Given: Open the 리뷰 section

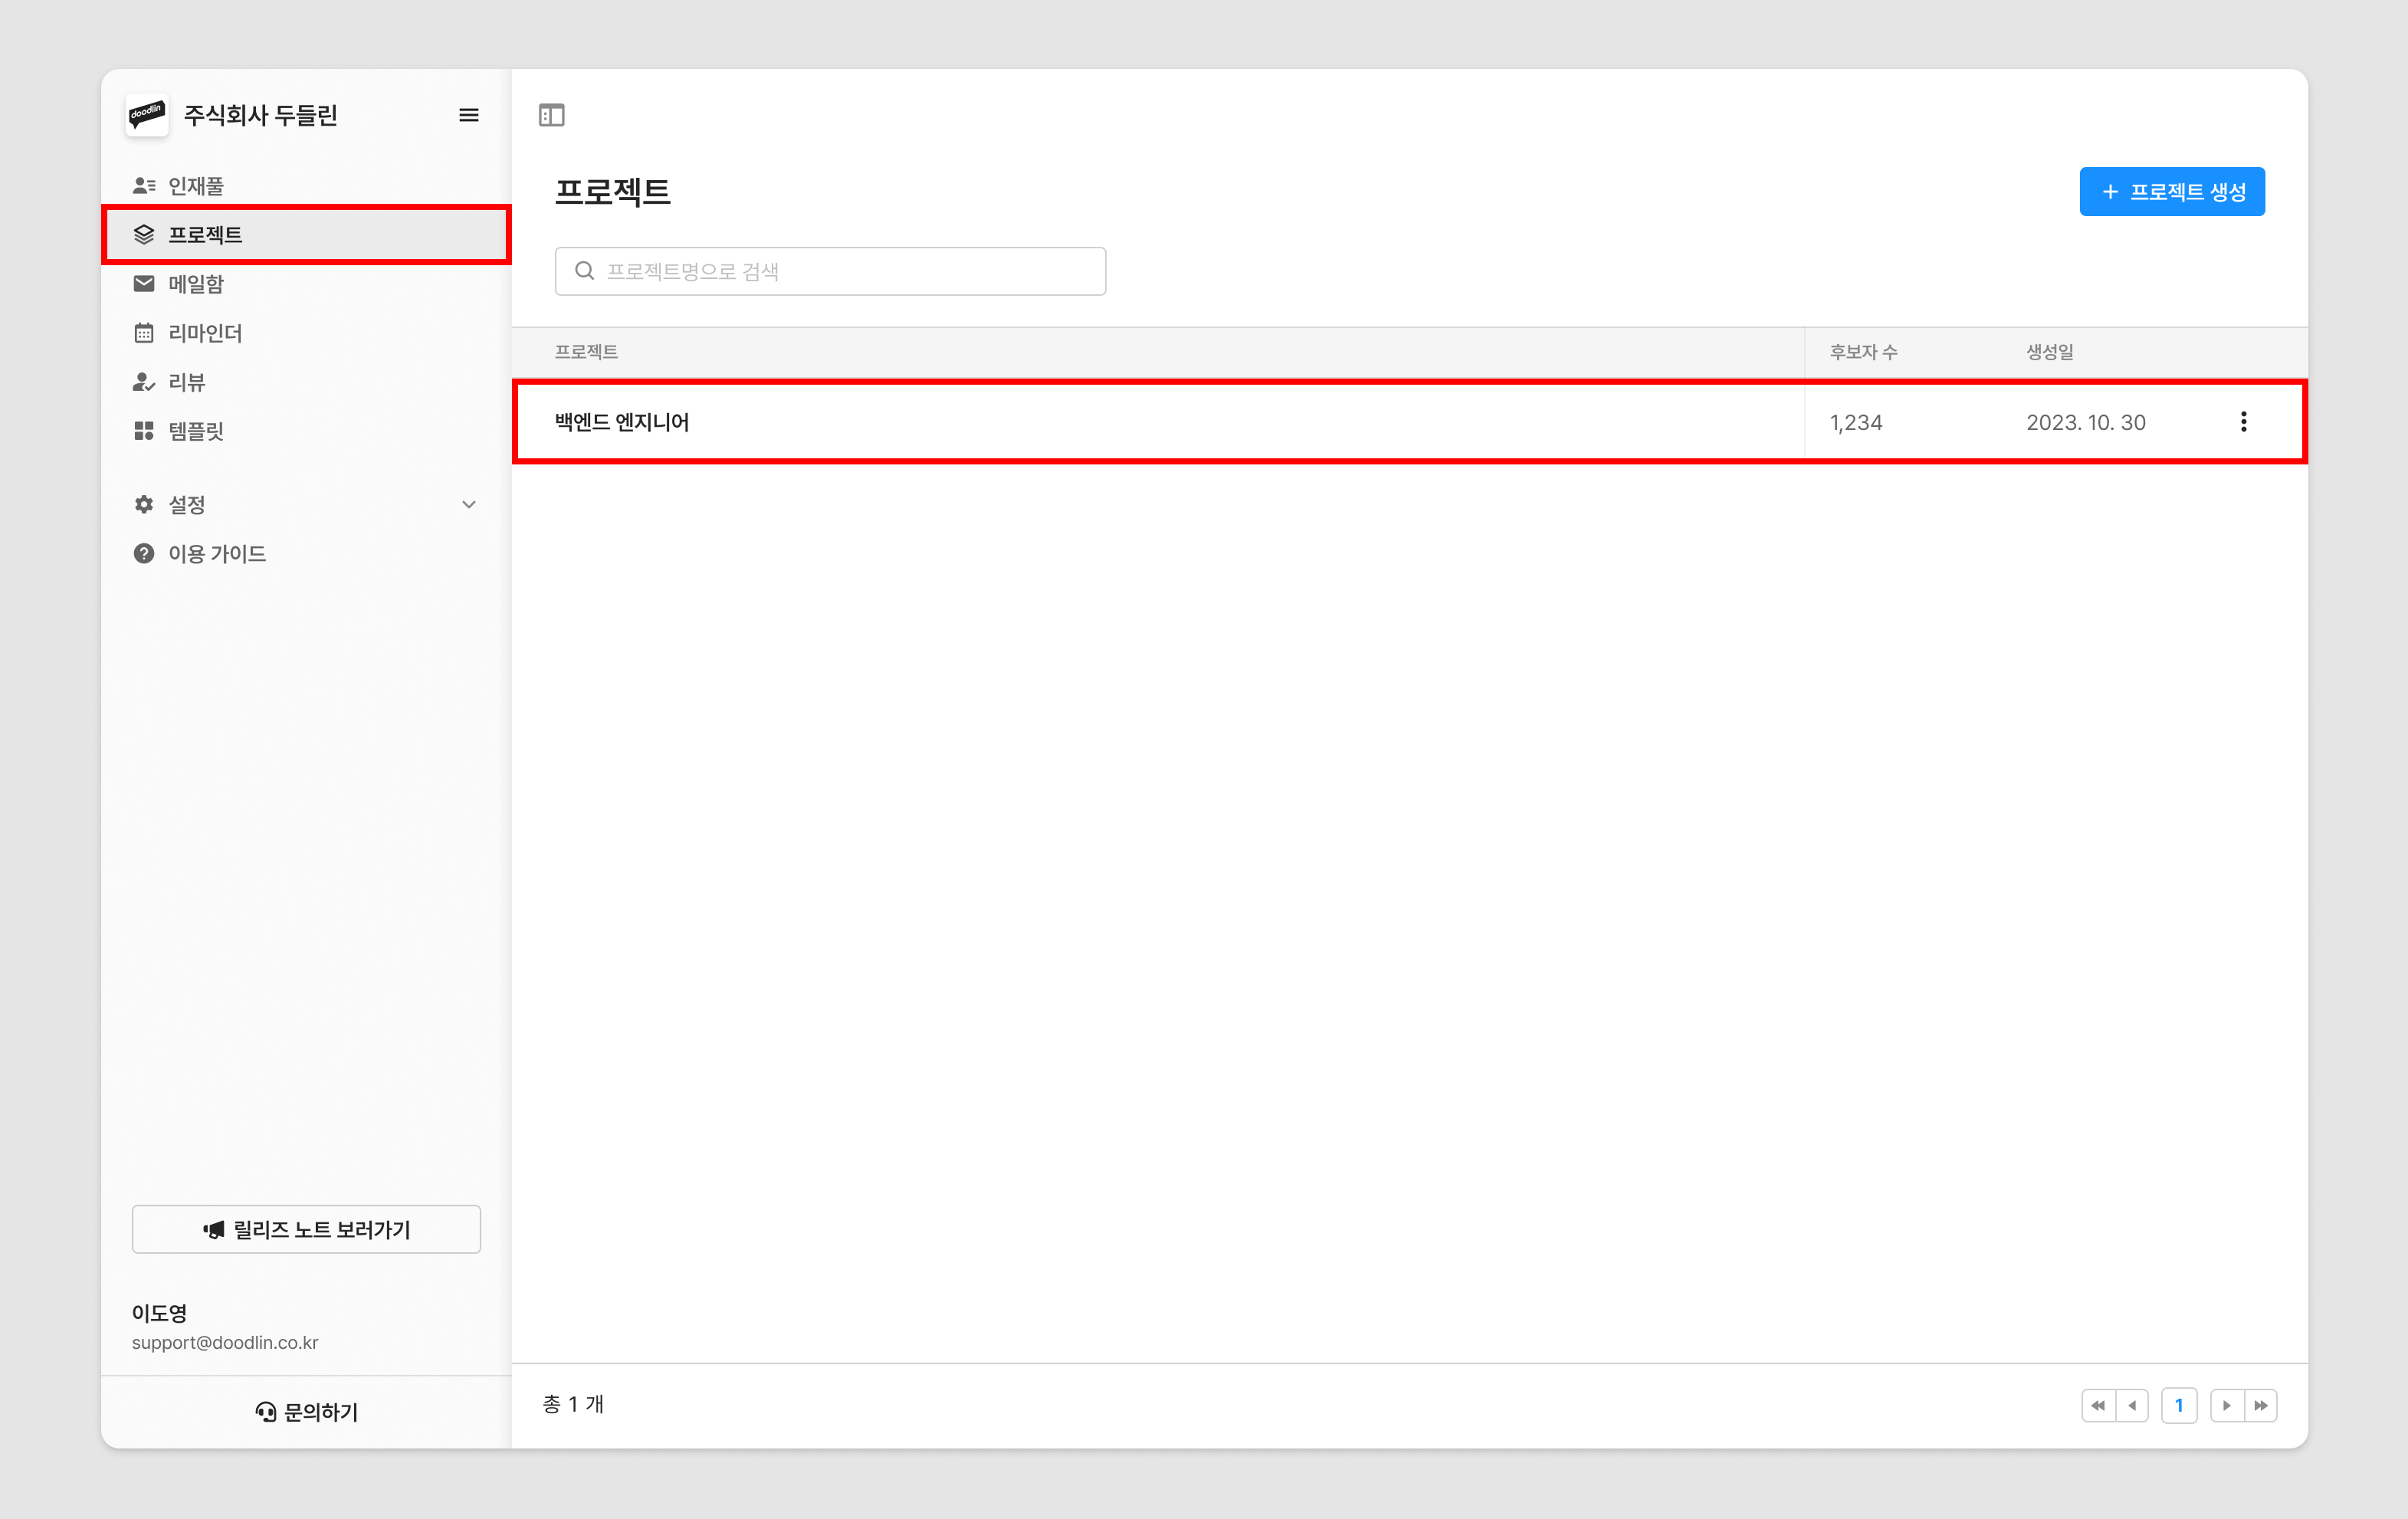Looking at the screenshot, I should pos(186,382).
